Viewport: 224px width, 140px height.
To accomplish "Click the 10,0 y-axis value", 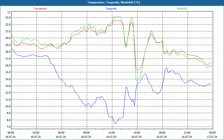I will [x=8, y=106].
